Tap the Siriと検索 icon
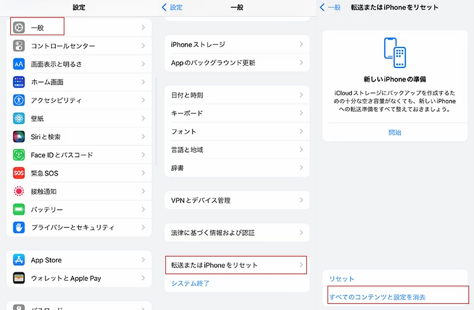Screen dimensions: 474x310 click(19, 137)
